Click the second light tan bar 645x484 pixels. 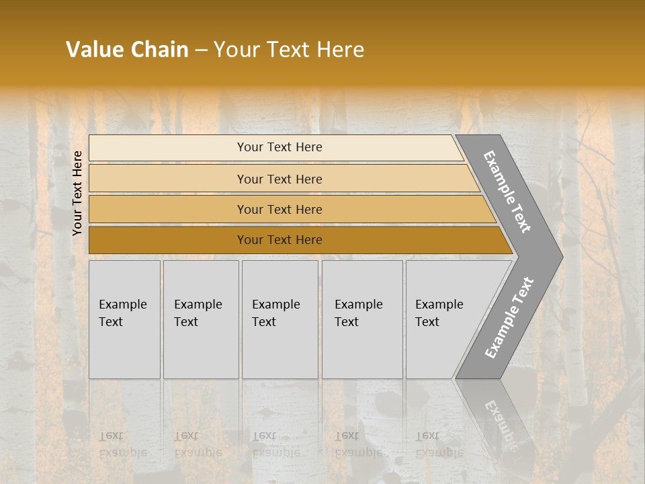(x=279, y=179)
